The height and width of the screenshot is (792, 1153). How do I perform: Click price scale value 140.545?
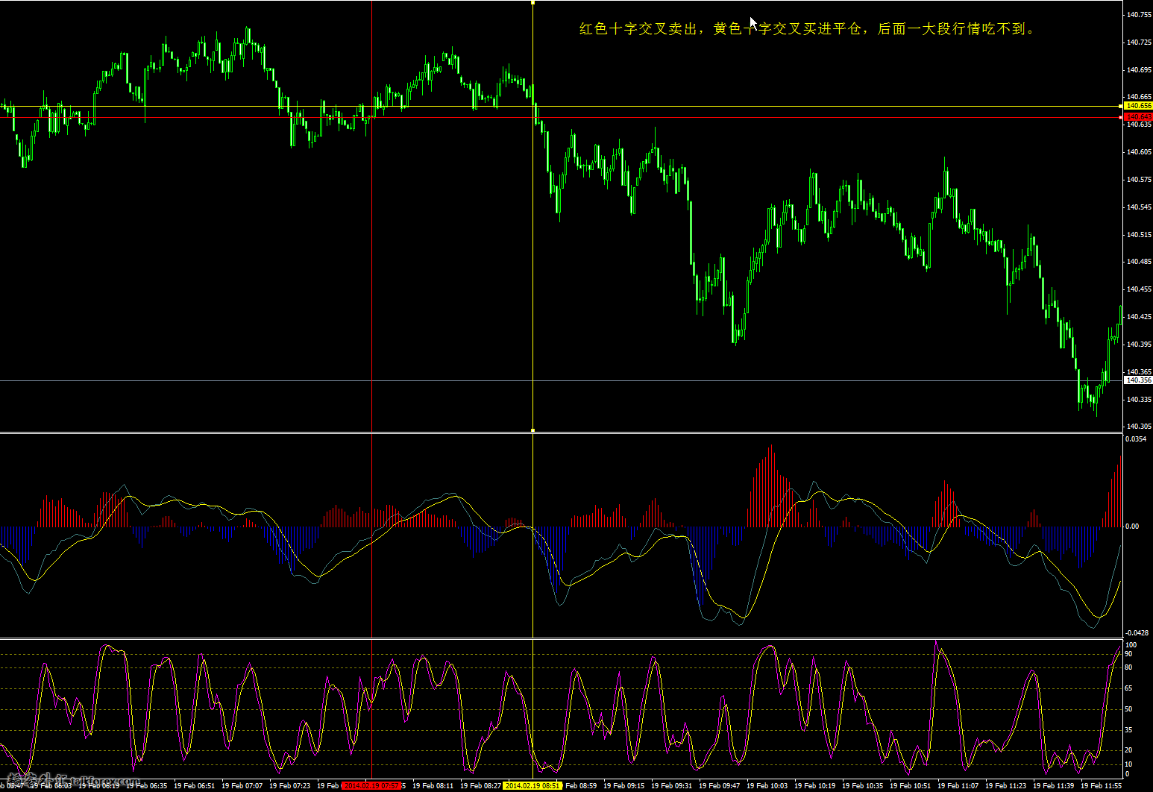1139,207
